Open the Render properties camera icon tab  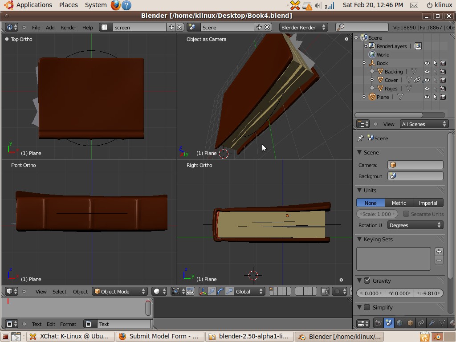pos(378,324)
